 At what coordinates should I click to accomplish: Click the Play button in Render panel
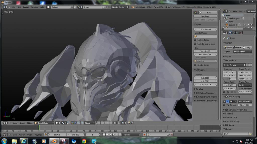click(x=247, y=48)
